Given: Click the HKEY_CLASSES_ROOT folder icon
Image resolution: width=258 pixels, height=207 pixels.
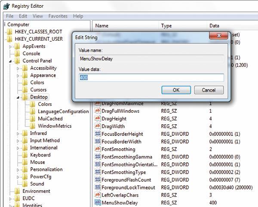Looking at the screenshot, I should (9, 32).
